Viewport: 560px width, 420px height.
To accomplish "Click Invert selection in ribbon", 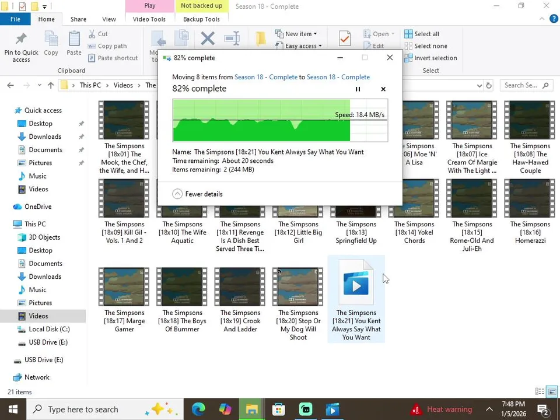I will [x=430, y=58].
